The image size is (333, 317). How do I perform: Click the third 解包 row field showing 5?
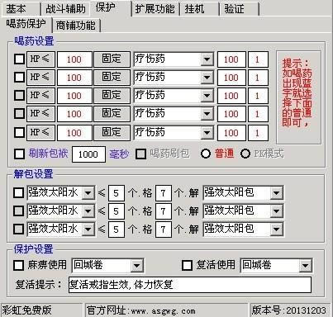coord(117,229)
